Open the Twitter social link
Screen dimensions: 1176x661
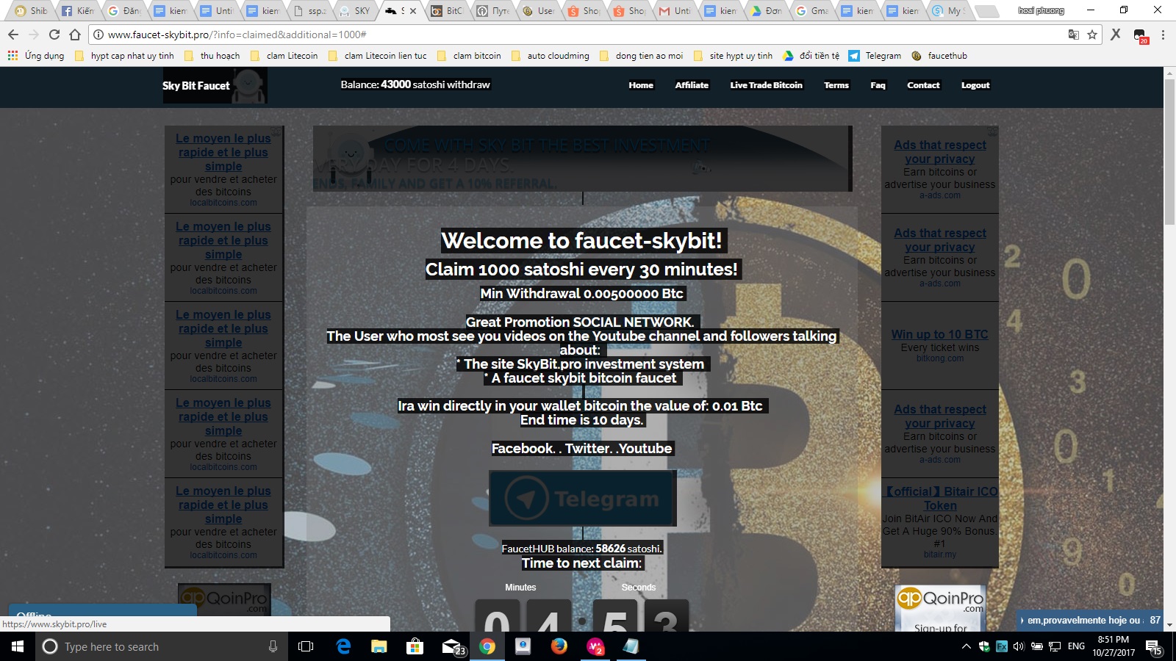(588, 449)
